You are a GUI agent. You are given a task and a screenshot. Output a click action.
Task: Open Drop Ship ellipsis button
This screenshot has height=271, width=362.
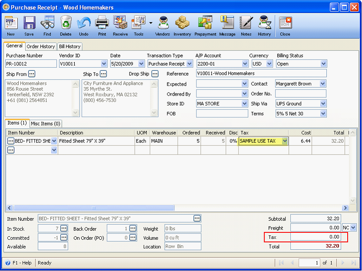point(155,74)
